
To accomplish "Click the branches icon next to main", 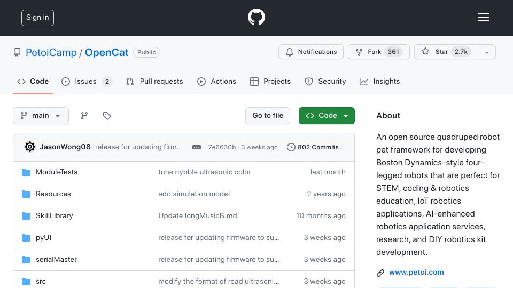I will coord(84,116).
